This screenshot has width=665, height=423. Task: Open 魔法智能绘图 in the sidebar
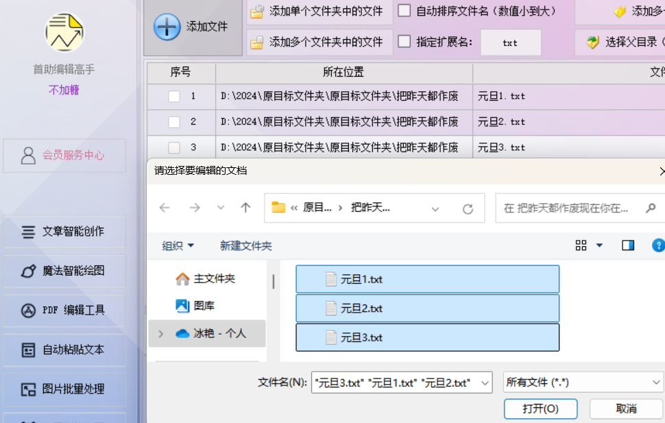pos(64,271)
